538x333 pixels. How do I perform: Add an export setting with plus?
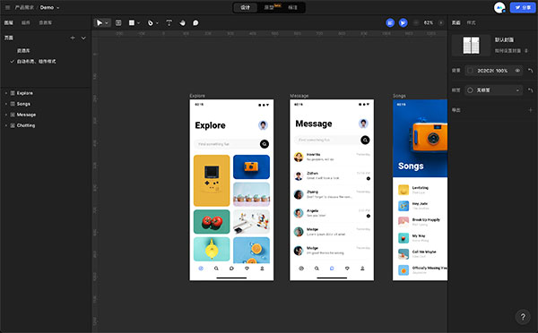coord(531,110)
